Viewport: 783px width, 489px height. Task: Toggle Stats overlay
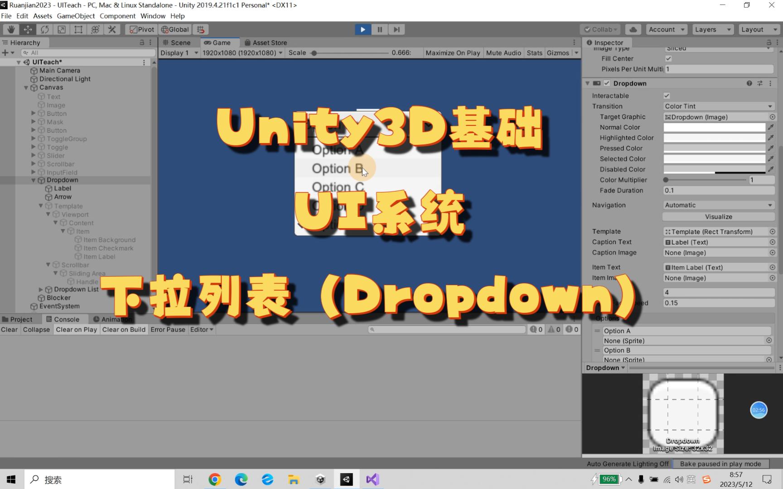(534, 53)
